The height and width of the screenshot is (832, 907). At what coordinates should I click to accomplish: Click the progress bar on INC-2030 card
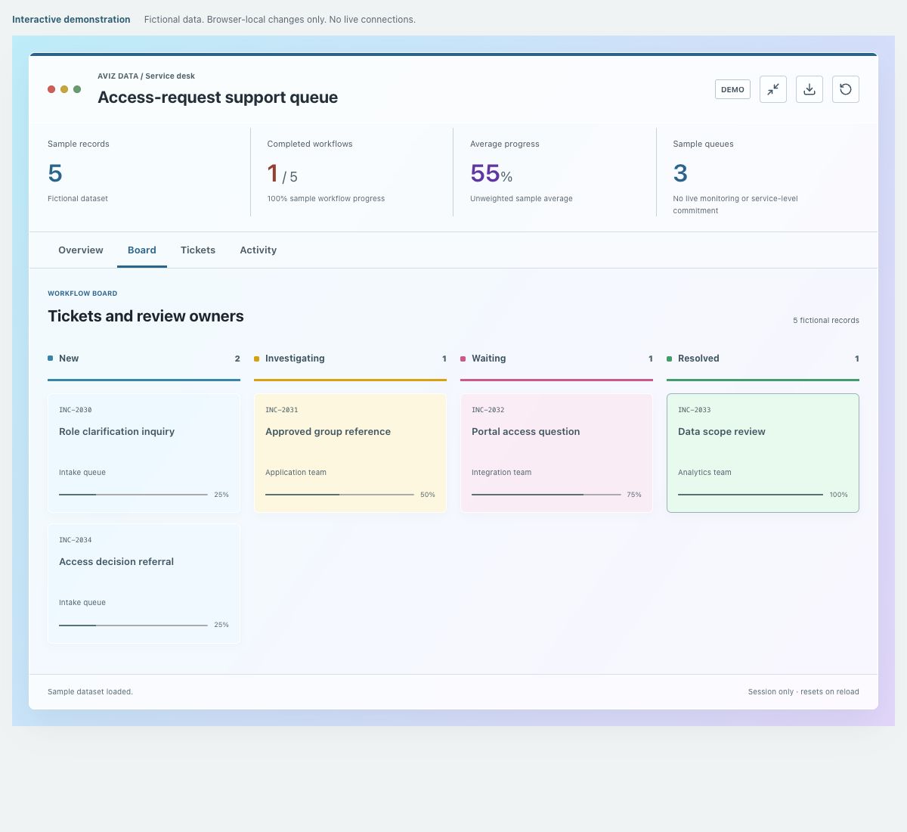coord(133,495)
